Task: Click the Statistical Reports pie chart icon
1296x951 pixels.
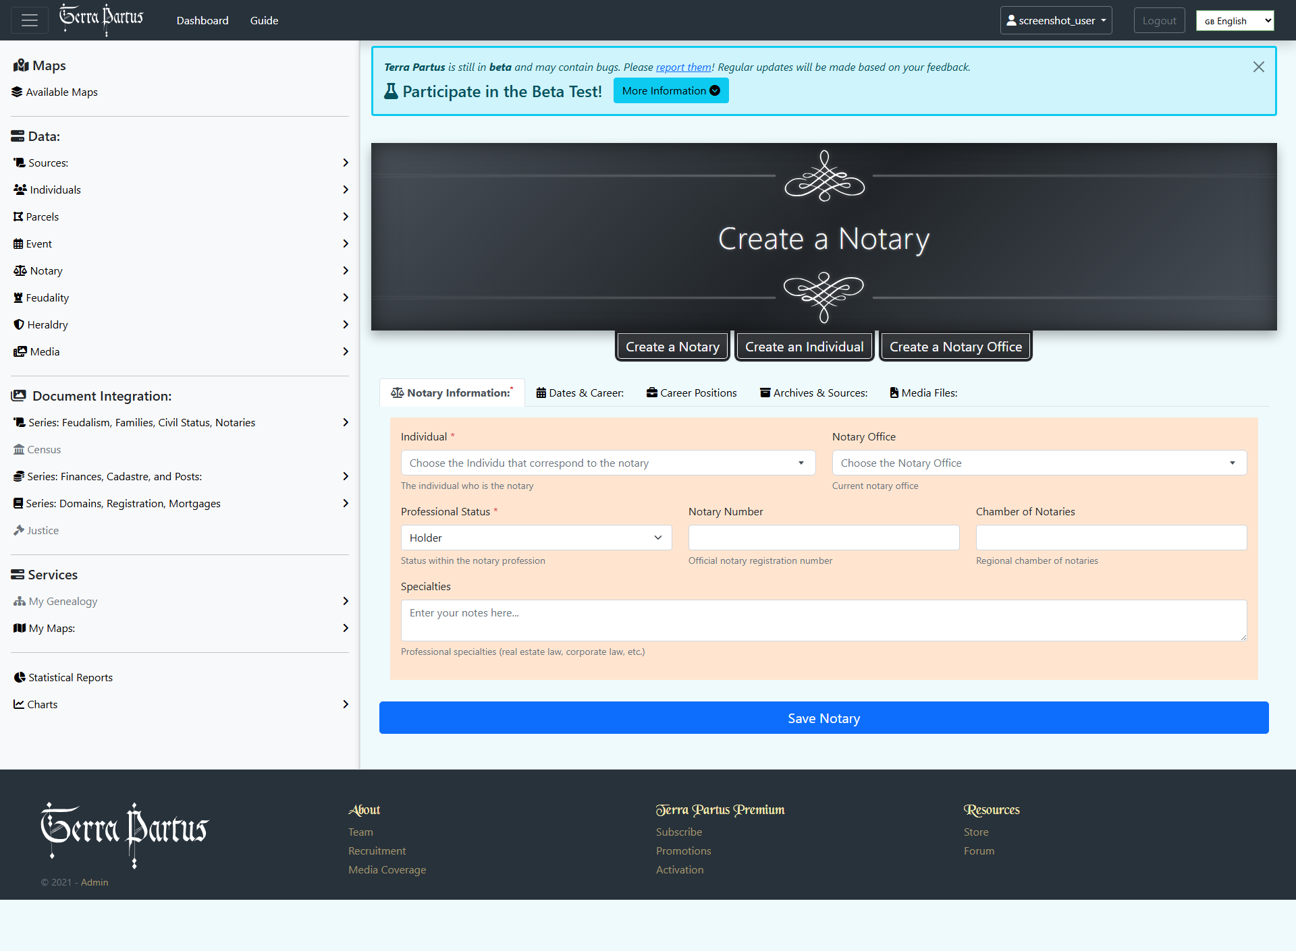Action: click(x=20, y=677)
